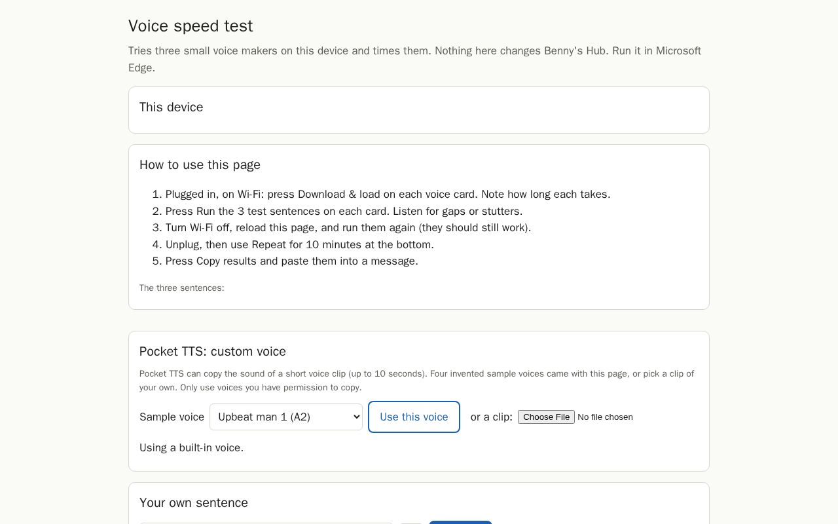Viewport: 838px width, 524px height.
Task: Click the step 'Press Run the 3 test sentences'
Action: click(x=344, y=212)
